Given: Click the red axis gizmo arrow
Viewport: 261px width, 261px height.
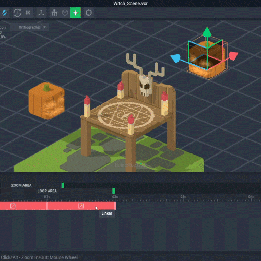Looking at the screenshot, I should click(233, 56).
